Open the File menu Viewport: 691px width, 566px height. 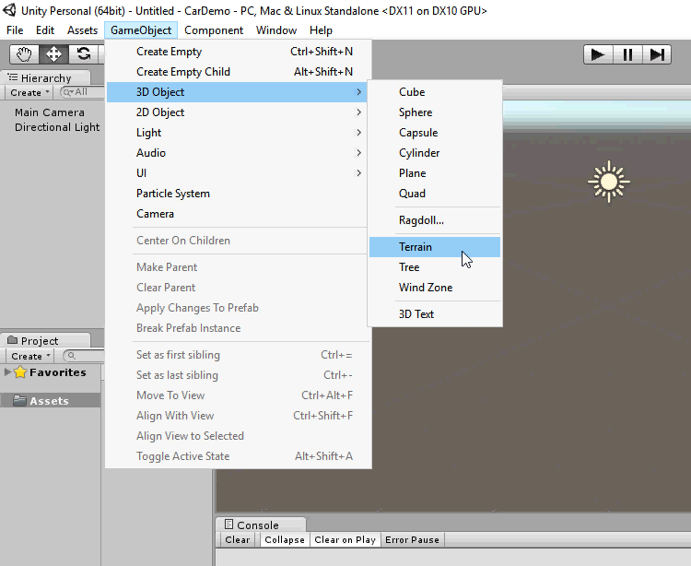(15, 30)
